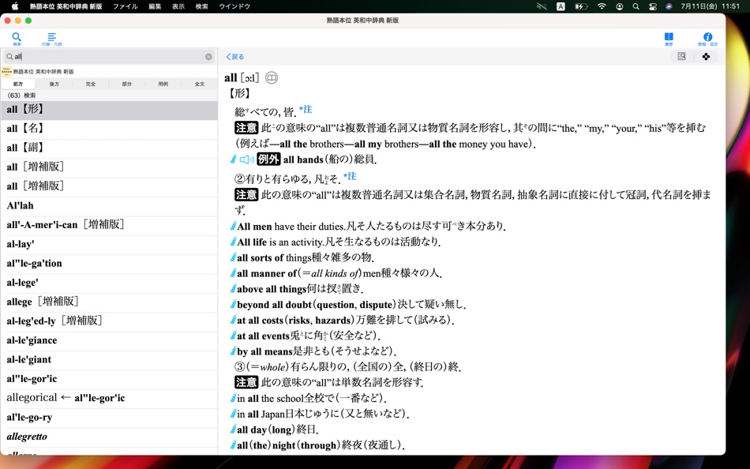Open the 'all'-A-mer'i-can [増補版]' entry
The image size is (750, 469).
[x=109, y=225]
